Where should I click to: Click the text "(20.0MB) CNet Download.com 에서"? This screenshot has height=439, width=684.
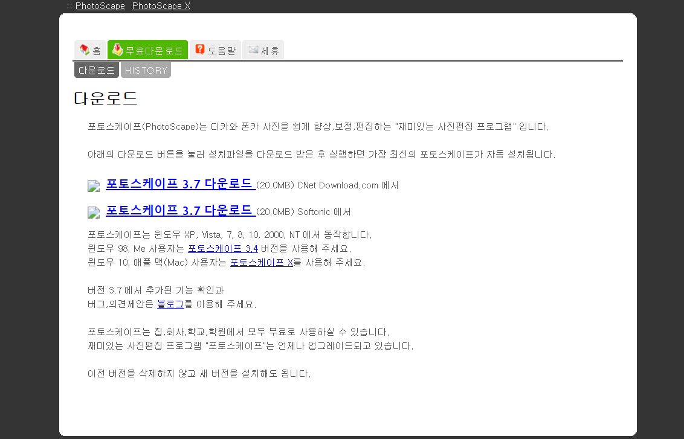(327, 185)
